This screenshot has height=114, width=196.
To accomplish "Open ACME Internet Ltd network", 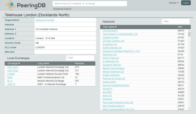I will click(x=112, y=48).
